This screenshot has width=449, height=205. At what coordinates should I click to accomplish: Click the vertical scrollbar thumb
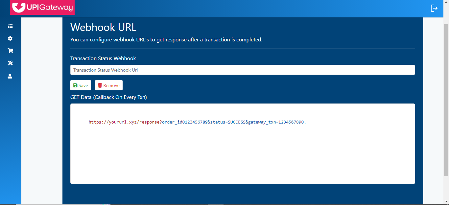(446, 99)
